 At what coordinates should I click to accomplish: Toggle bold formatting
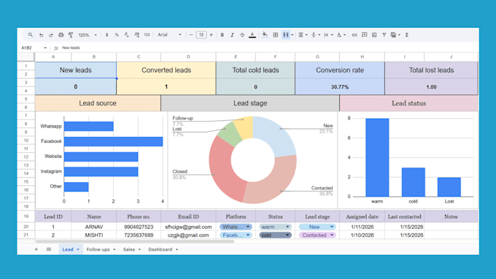tap(222, 35)
